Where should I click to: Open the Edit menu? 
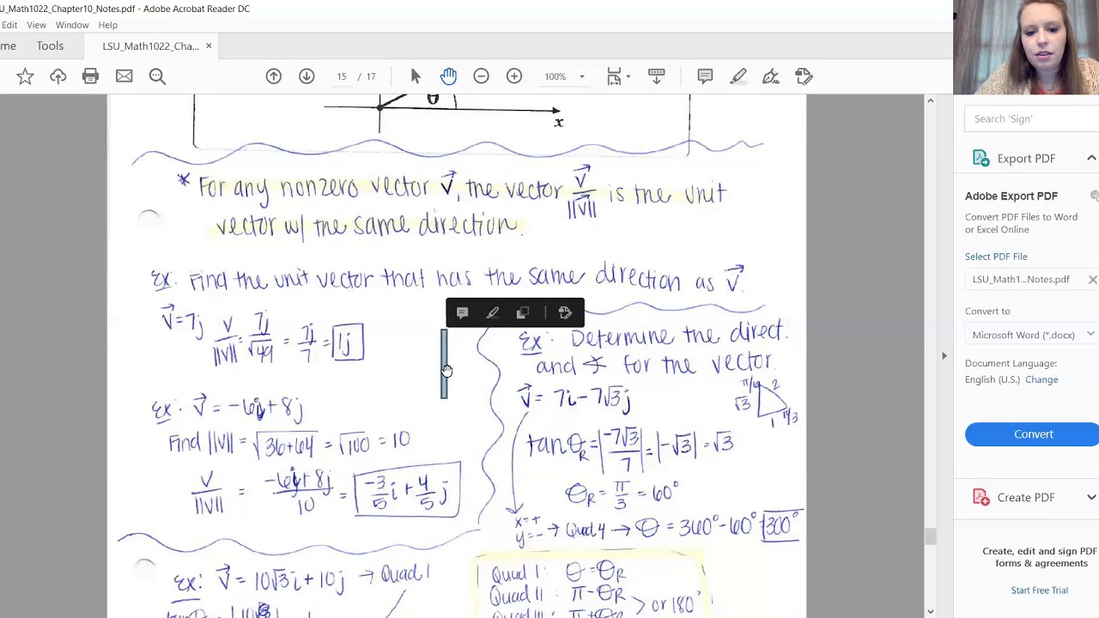click(9, 25)
